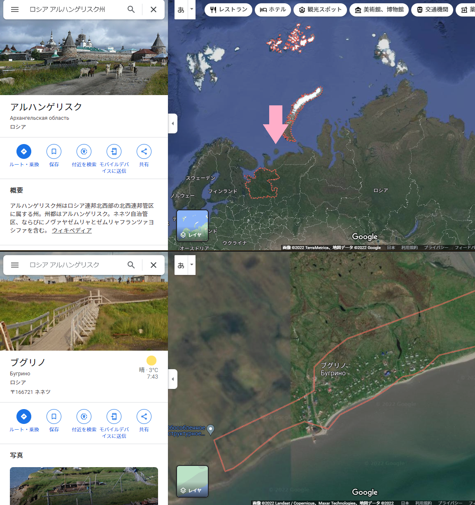Click the ロシア country label on top map
Screen dimensions: 475x505
click(x=381, y=191)
